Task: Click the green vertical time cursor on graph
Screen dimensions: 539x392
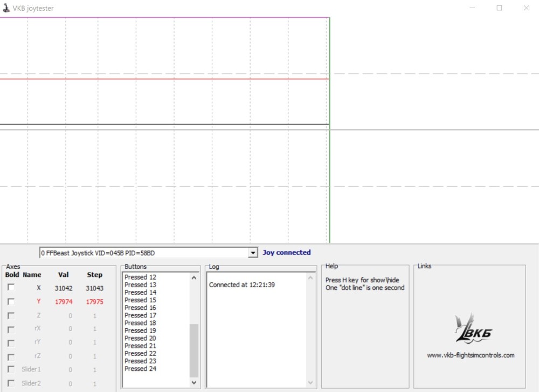Action: coord(330,130)
